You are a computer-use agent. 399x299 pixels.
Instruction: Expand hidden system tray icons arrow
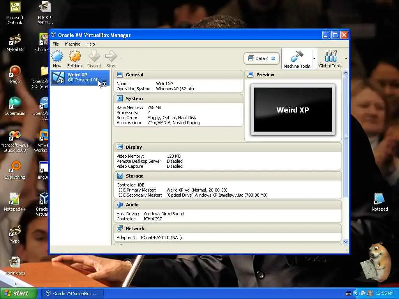pyautogui.click(x=355, y=294)
